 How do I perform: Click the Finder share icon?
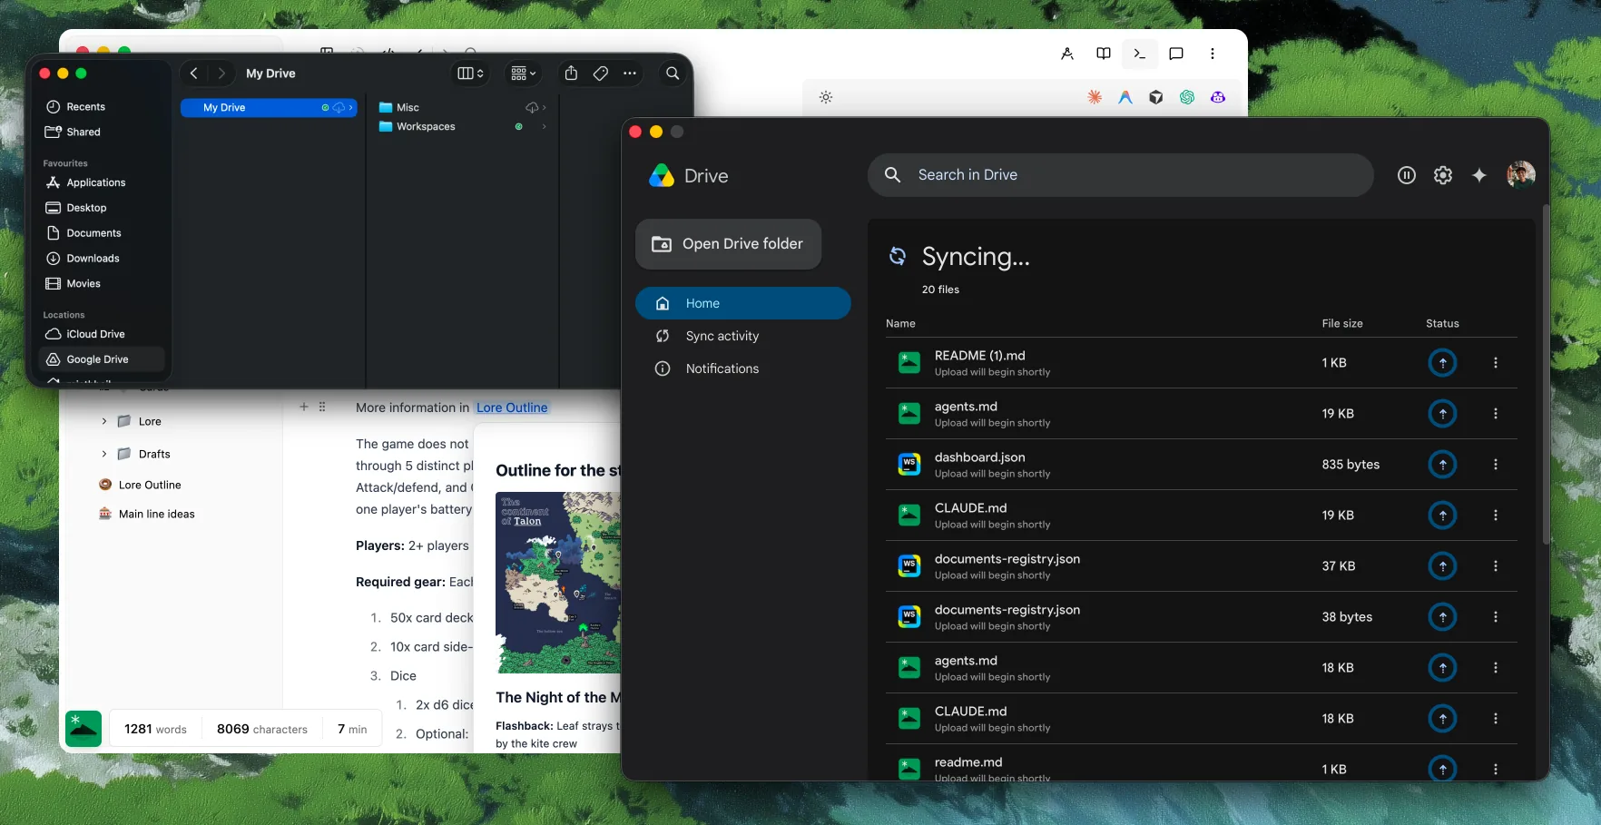(x=571, y=74)
